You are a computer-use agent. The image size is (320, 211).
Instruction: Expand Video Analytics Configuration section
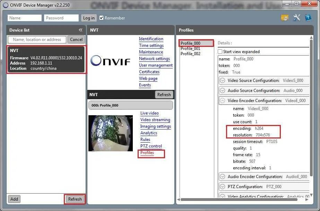pos(223,196)
